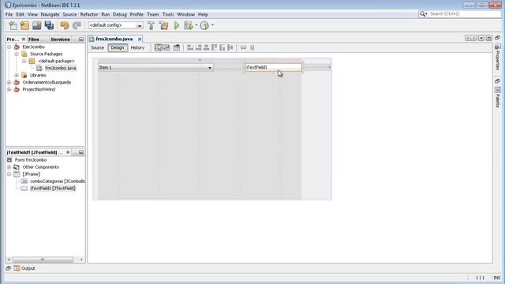Open Debug Project dropdown arrow
Image resolution: width=505 pixels, height=284 pixels.
pyautogui.click(x=196, y=25)
